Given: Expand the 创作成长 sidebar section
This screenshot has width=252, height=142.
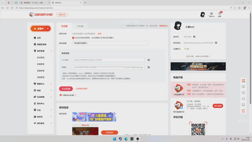Looking at the screenshot, I should (51, 123).
